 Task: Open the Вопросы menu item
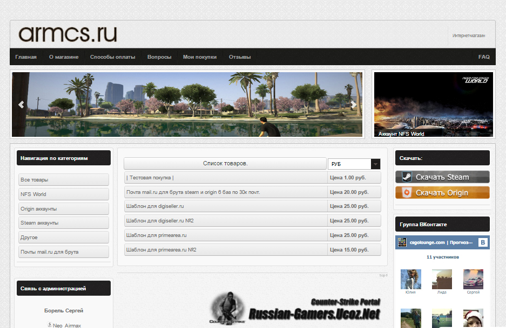pyautogui.click(x=159, y=57)
